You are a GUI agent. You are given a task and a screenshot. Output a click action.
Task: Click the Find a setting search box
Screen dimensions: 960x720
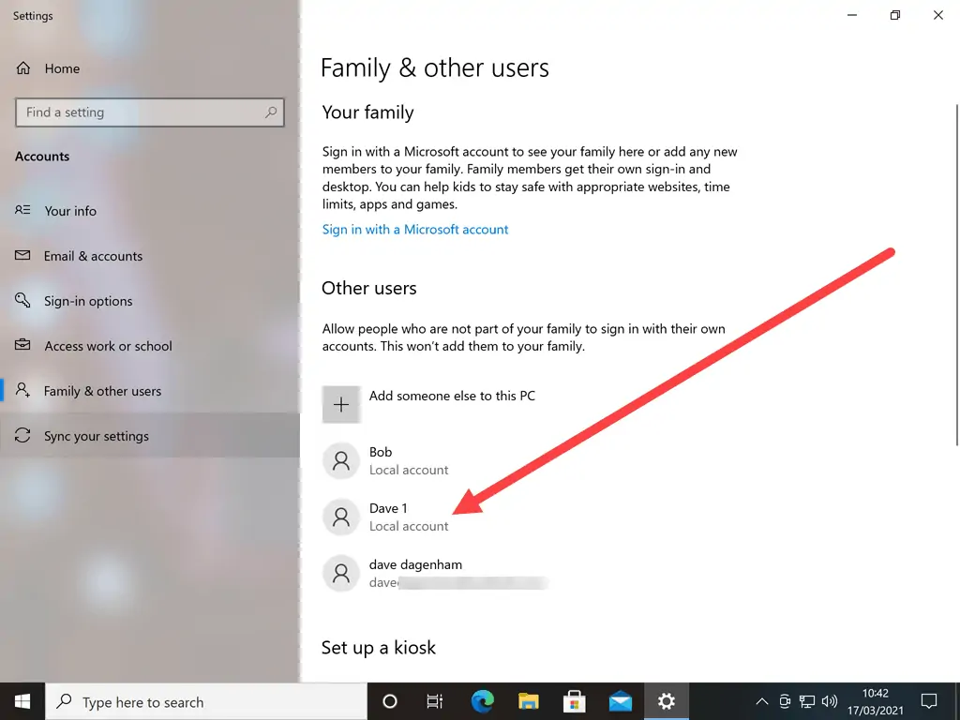pos(141,112)
